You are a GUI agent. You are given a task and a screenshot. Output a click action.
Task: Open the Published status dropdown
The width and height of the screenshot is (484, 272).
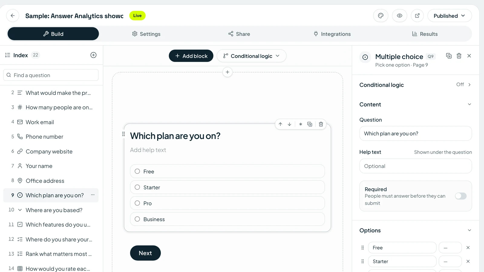(x=450, y=16)
